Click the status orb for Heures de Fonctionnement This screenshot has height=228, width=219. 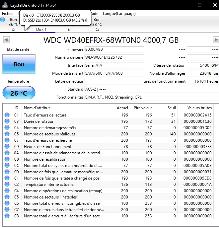click(x=7, y=147)
